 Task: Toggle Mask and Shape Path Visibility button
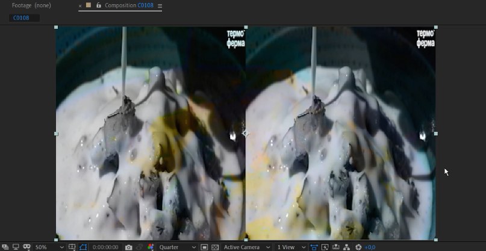83,247
